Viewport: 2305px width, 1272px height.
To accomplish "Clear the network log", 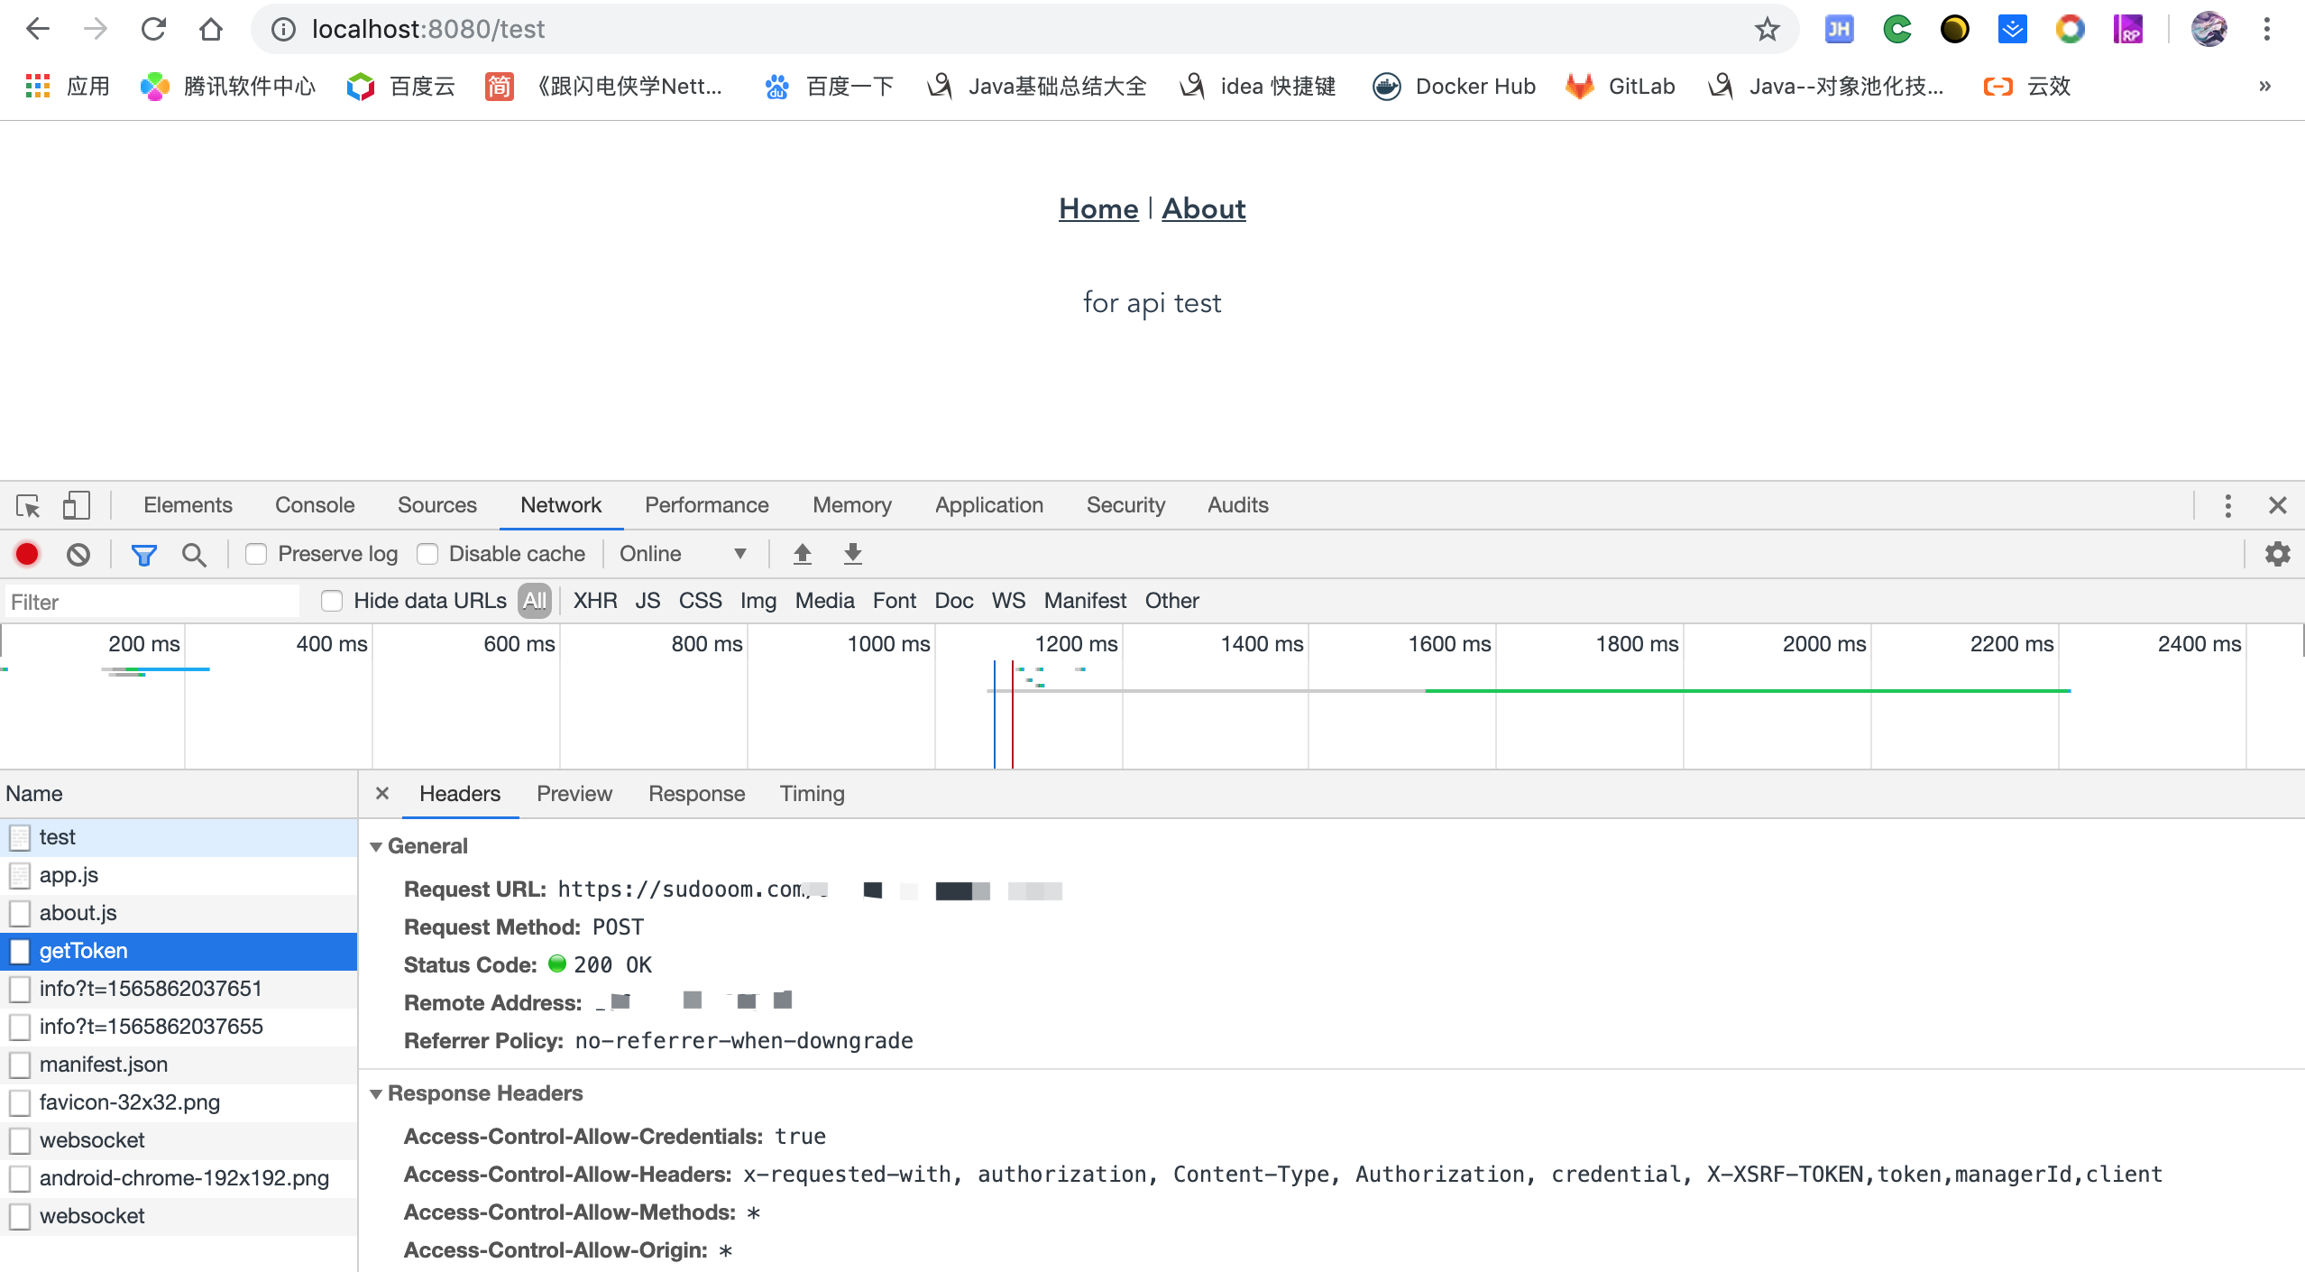I will coord(78,554).
